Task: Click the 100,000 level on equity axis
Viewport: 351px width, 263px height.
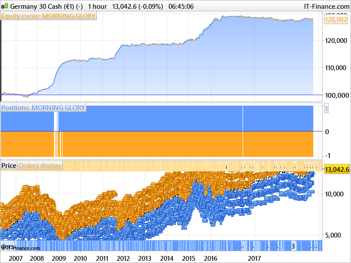Action: pyautogui.click(x=337, y=95)
